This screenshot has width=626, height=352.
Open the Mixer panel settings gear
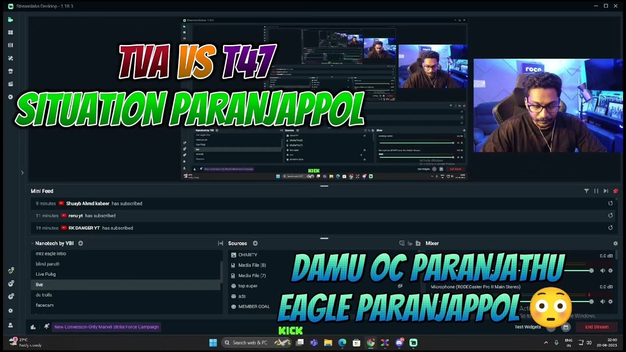click(615, 243)
